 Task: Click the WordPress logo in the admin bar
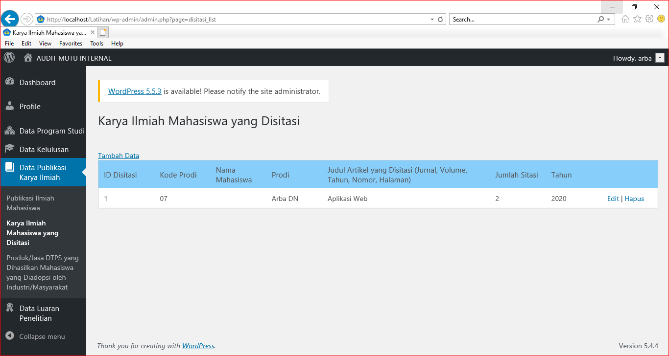click(x=9, y=57)
